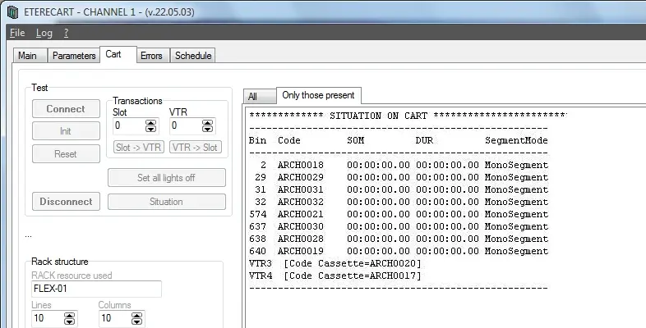Switch to the Errors tab

[x=151, y=56]
